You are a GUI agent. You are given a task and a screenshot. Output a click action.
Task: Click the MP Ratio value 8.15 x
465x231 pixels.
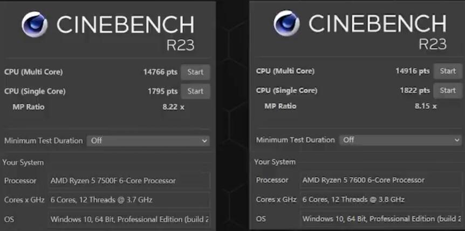click(x=426, y=106)
